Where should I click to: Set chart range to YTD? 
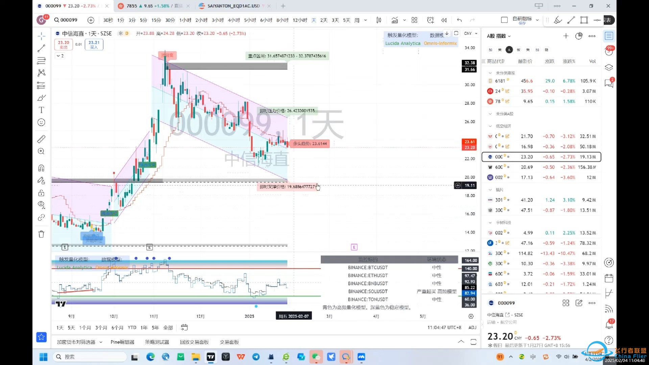[x=132, y=327]
